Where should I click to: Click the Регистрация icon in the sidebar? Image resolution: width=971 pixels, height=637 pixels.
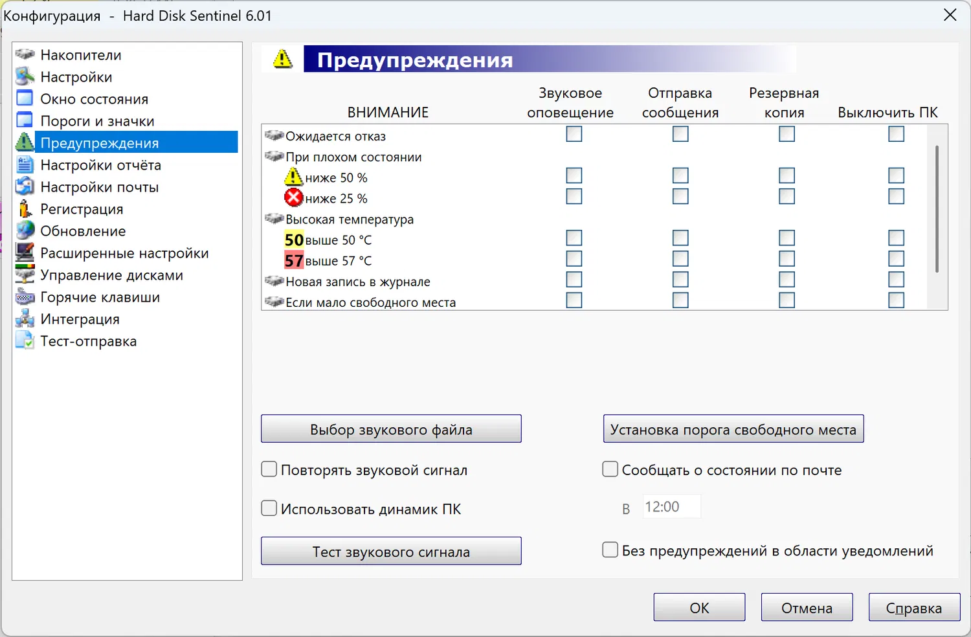coord(25,208)
